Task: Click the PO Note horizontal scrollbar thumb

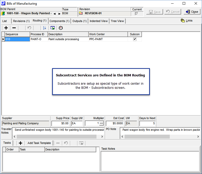Action: pyautogui.click(x=147, y=136)
